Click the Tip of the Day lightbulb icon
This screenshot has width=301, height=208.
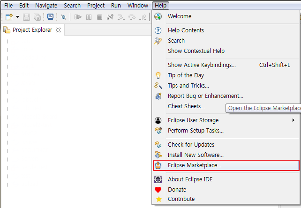click(158, 75)
